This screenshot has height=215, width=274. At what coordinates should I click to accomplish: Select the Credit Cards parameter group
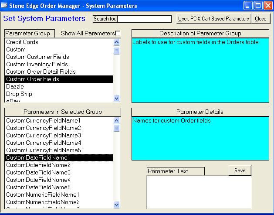coord(59,42)
